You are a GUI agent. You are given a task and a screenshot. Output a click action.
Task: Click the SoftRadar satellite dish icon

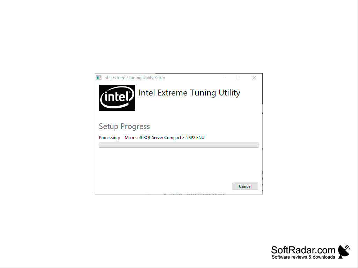(344, 252)
